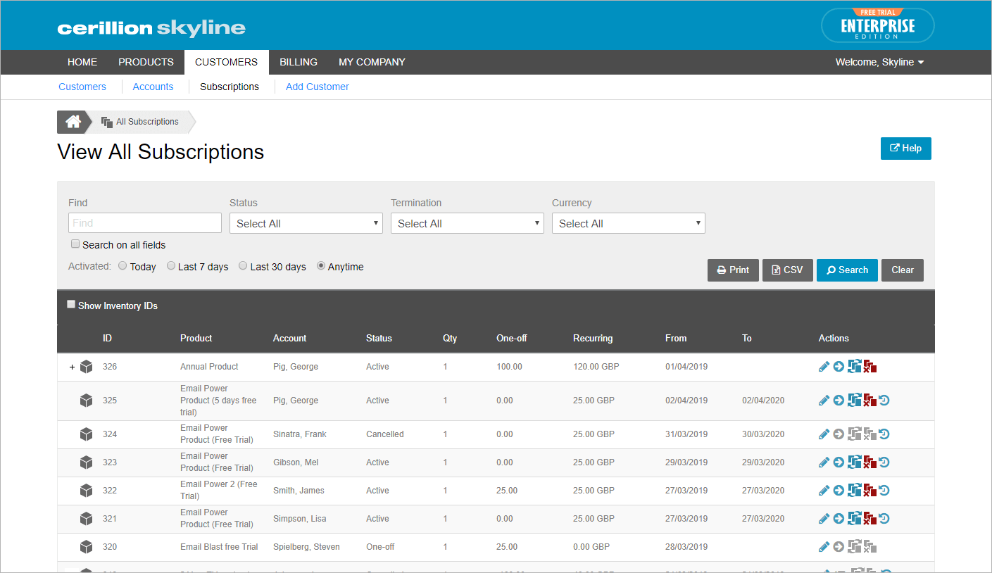The image size is (992, 573).
Task: Select the Today activated radio button
Action: tap(123, 266)
